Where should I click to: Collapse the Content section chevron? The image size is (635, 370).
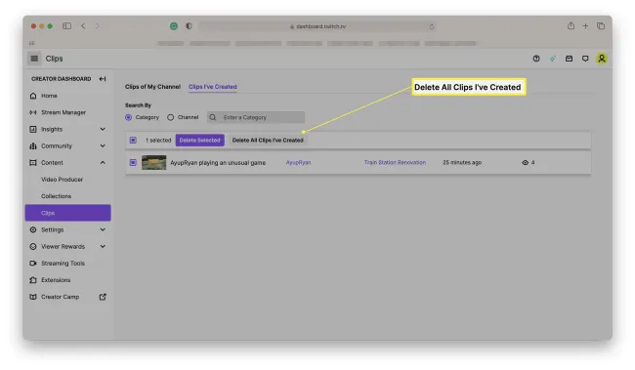pyautogui.click(x=103, y=163)
